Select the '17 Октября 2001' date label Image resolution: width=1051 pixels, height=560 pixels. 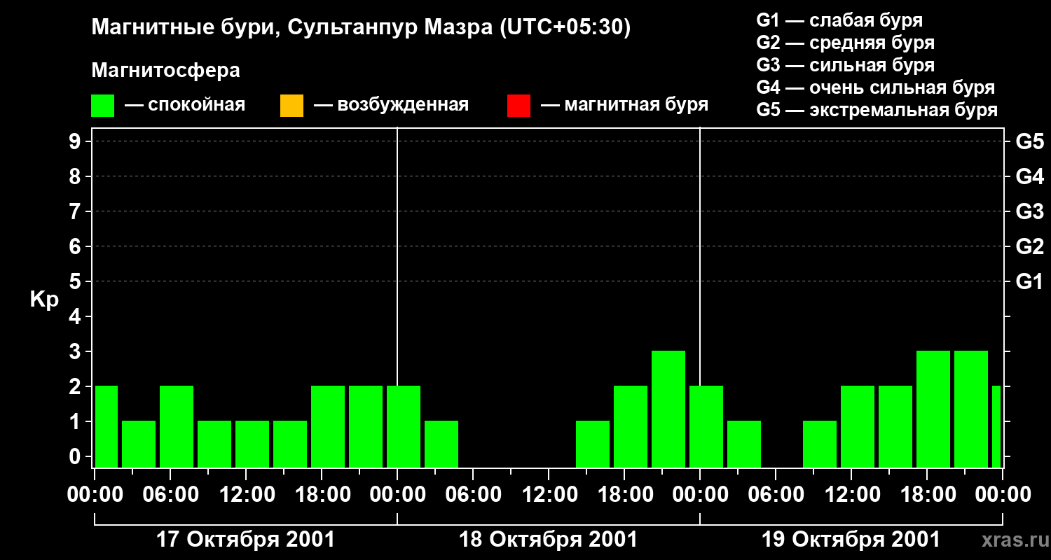click(245, 540)
